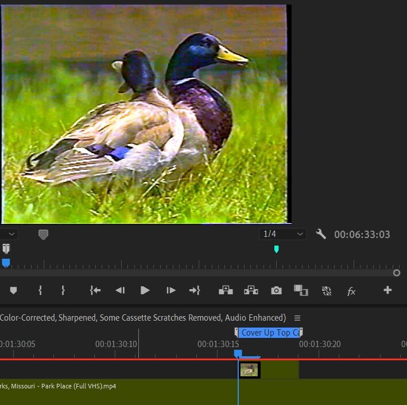This screenshot has height=405, width=407.
Task: Open Comparison View button
Action: point(301,290)
